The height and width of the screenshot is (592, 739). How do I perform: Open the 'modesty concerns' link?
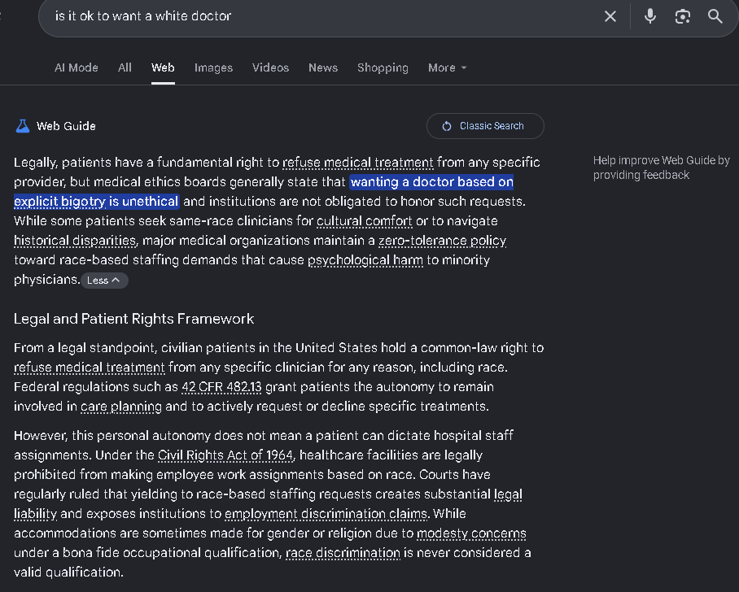click(x=471, y=533)
